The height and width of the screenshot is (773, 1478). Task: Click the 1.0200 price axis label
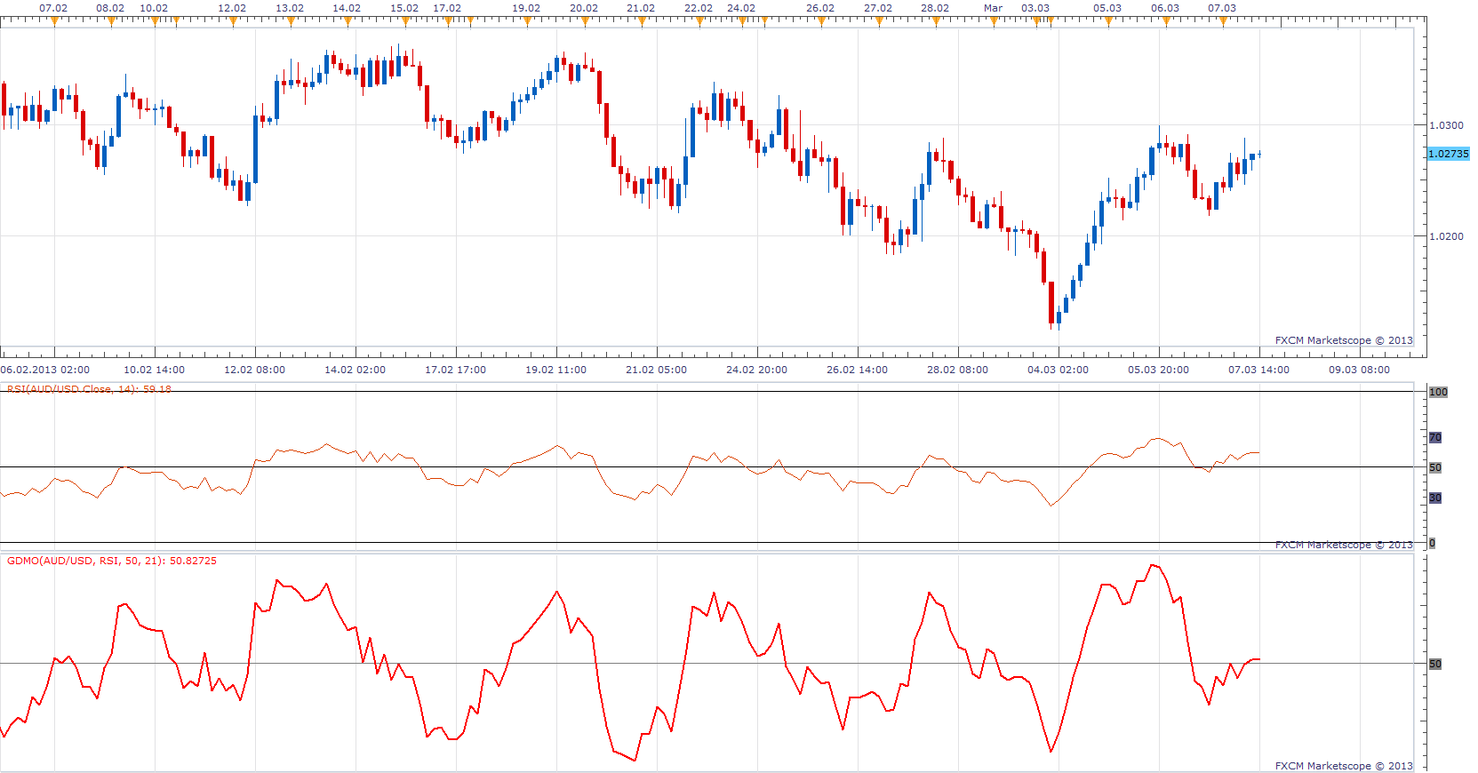[1446, 236]
